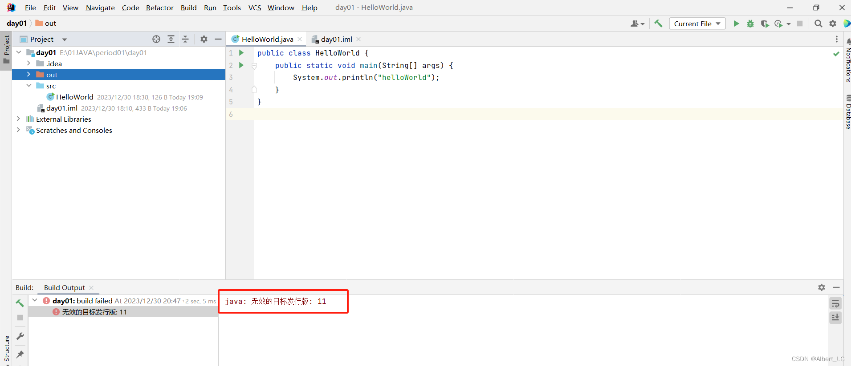Close the Build Output tab
Image resolution: width=851 pixels, height=366 pixels.
pos(91,288)
